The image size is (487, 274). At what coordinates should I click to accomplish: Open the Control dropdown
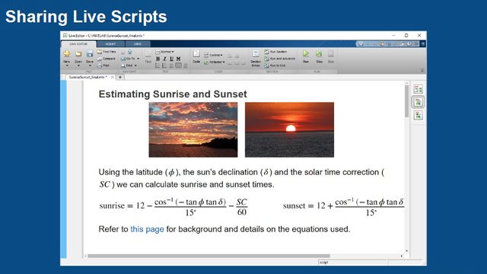click(x=213, y=55)
